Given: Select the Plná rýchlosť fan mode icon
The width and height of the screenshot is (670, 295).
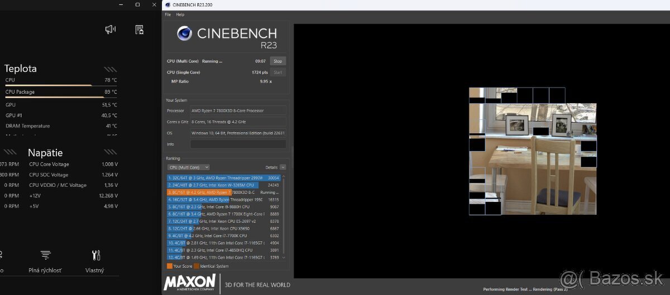Looking at the screenshot, I should pos(45,255).
